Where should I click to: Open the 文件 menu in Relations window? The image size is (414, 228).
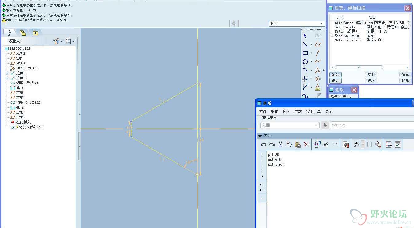pyautogui.click(x=263, y=112)
